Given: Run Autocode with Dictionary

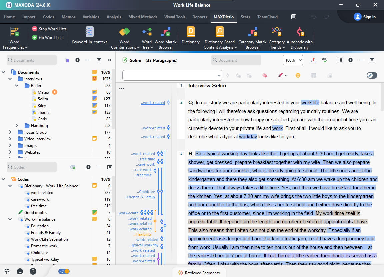Looking at the screenshot, I should 300,38.
